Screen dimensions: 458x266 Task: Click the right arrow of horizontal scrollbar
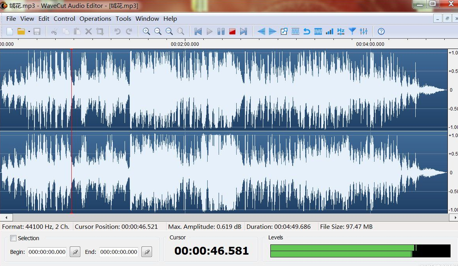click(454, 217)
